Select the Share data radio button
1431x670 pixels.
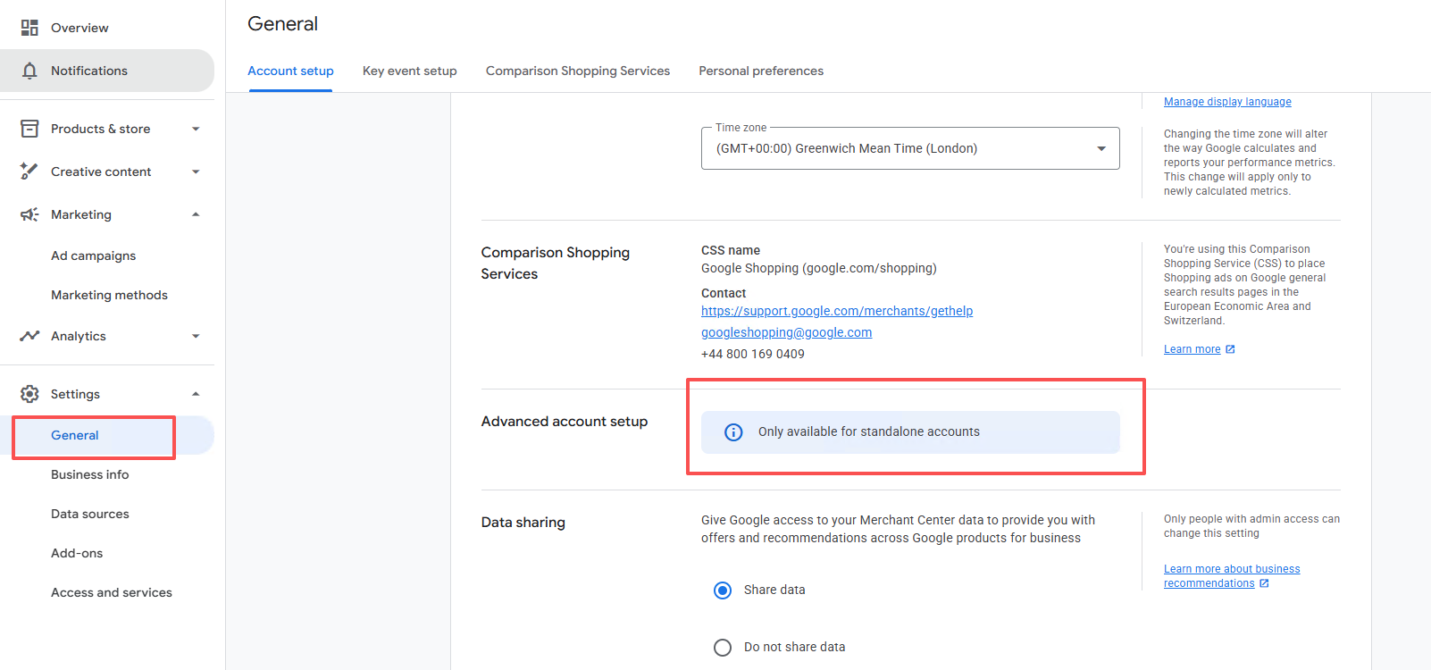(x=723, y=590)
